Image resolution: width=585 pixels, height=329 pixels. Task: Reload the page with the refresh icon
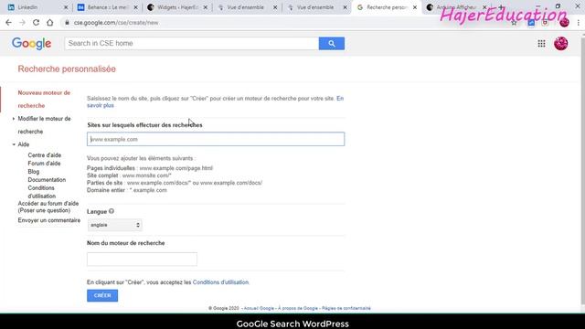[x=36, y=23]
